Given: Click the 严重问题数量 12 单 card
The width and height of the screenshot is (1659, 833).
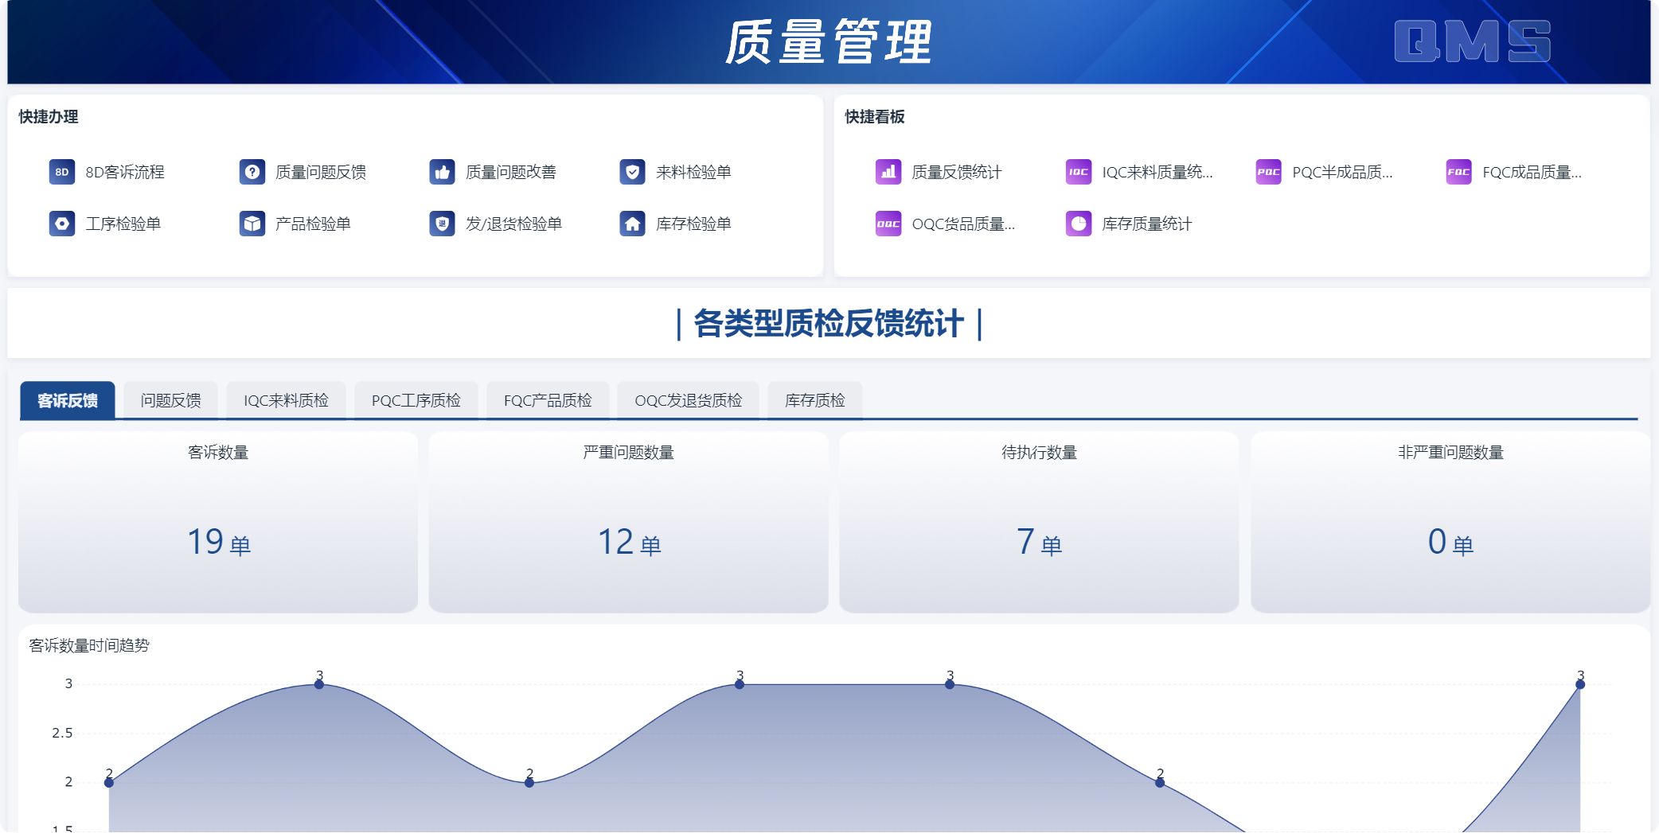Looking at the screenshot, I should click(x=628, y=522).
